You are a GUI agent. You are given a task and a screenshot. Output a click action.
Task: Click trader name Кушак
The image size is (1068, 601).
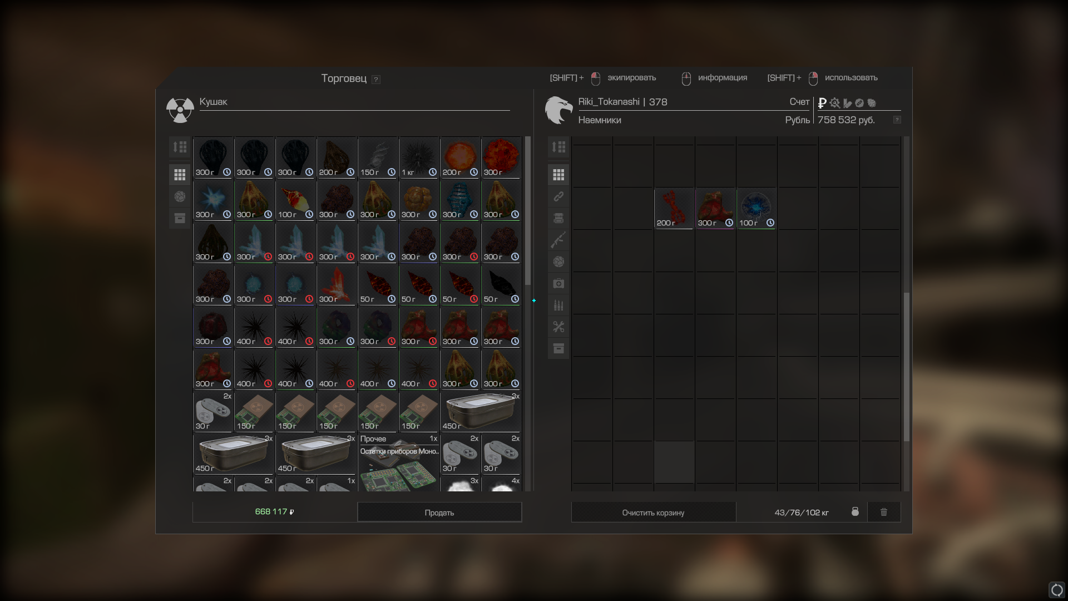pyautogui.click(x=214, y=102)
